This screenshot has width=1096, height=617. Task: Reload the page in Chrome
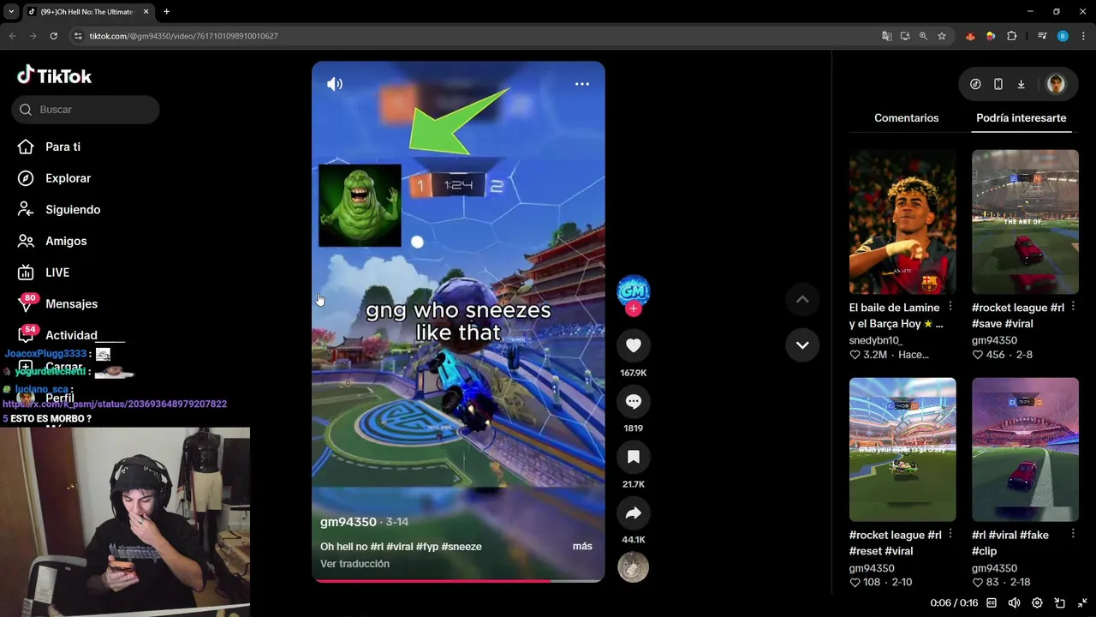tap(53, 36)
